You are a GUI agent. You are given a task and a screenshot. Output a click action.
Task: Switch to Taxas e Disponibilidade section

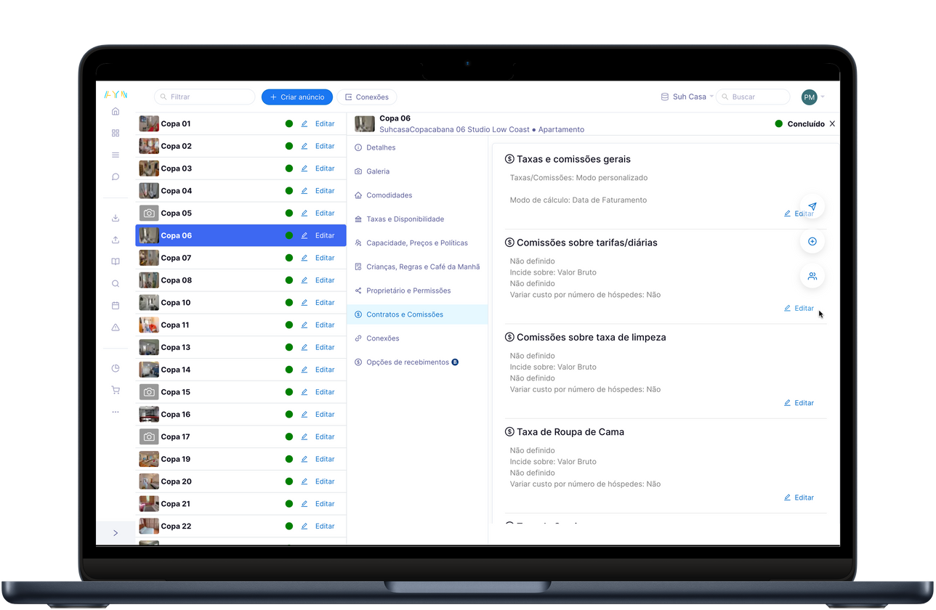(405, 219)
